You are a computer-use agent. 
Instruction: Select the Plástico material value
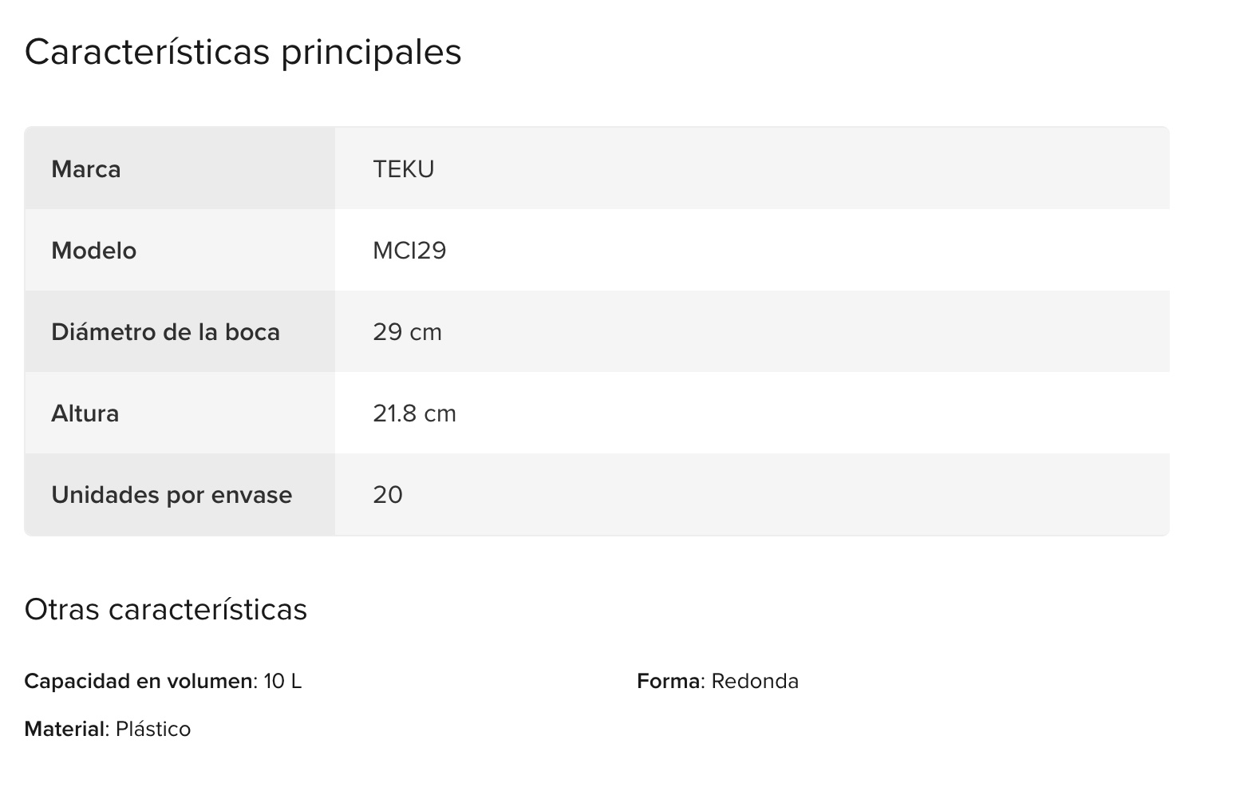tap(153, 729)
